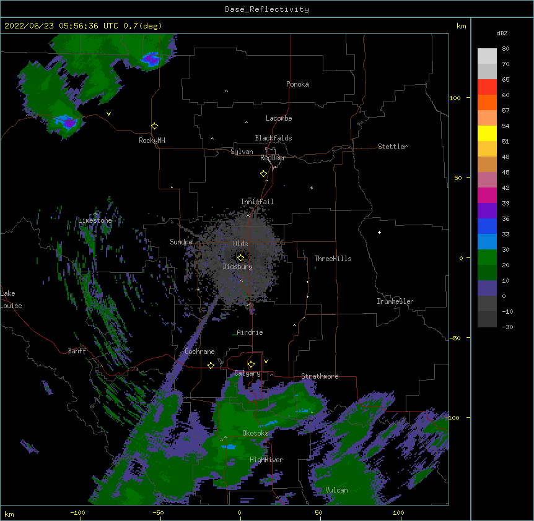Click the Cochrane label

coord(199,351)
